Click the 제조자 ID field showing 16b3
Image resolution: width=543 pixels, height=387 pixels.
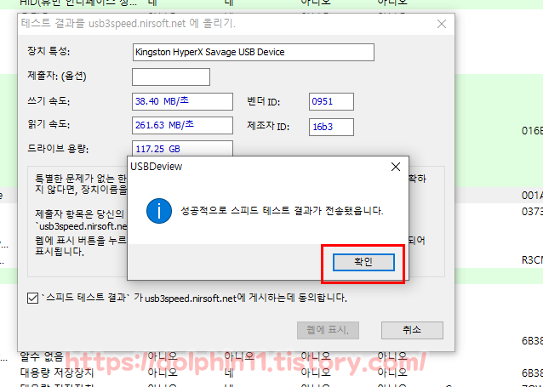(331, 127)
